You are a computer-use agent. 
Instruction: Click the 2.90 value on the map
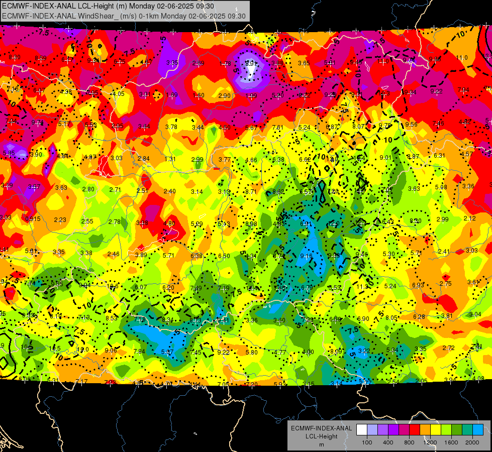(224, 95)
